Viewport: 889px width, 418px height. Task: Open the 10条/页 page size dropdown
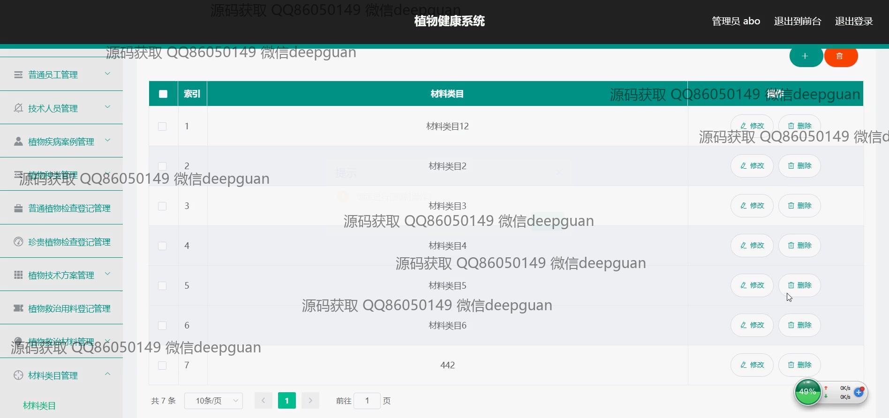click(213, 401)
